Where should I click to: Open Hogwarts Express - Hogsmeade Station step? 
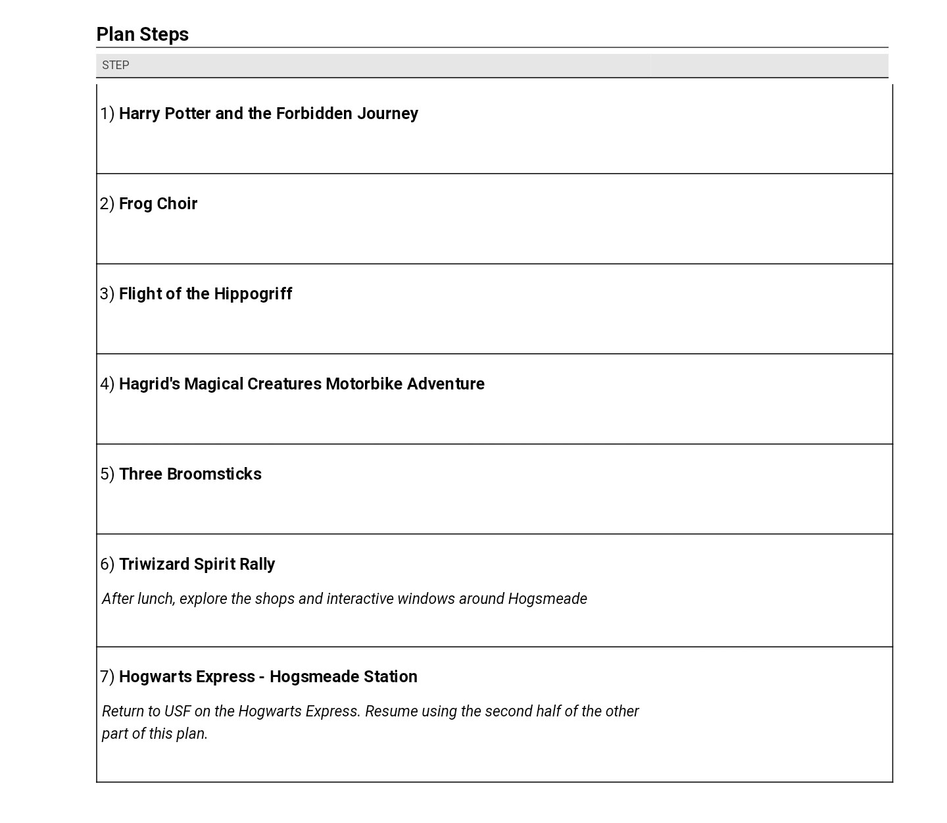268,677
